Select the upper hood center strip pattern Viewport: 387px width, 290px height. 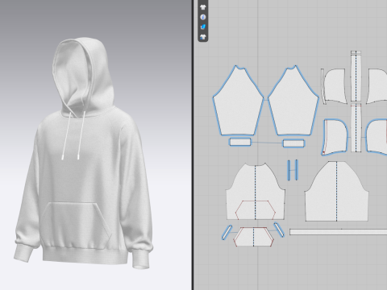(x=356, y=76)
